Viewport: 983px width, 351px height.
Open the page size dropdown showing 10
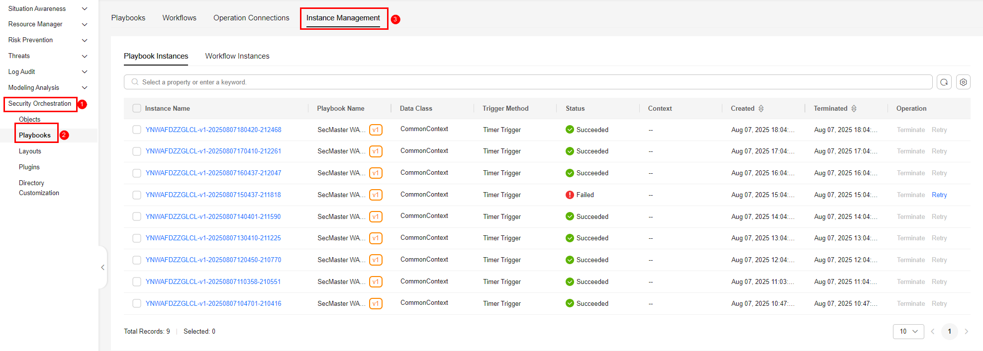click(908, 332)
